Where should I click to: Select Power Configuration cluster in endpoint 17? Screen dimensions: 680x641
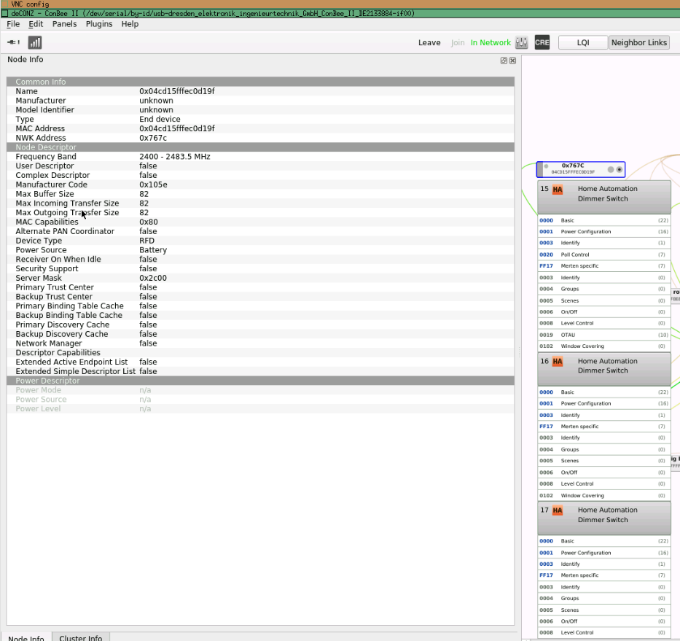(x=604, y=553)
